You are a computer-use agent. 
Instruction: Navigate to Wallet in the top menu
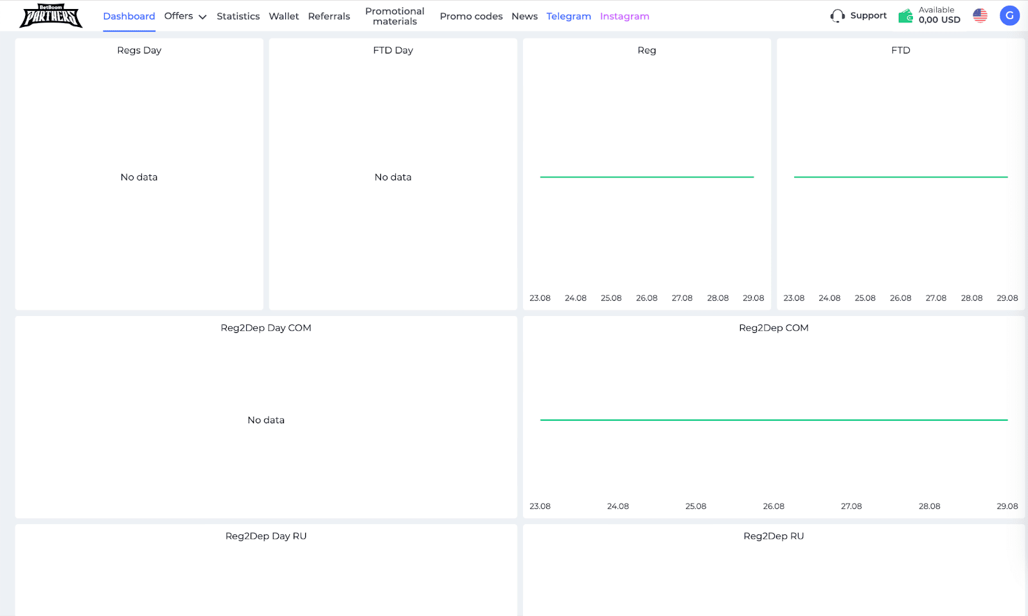(x=284, y=16)
